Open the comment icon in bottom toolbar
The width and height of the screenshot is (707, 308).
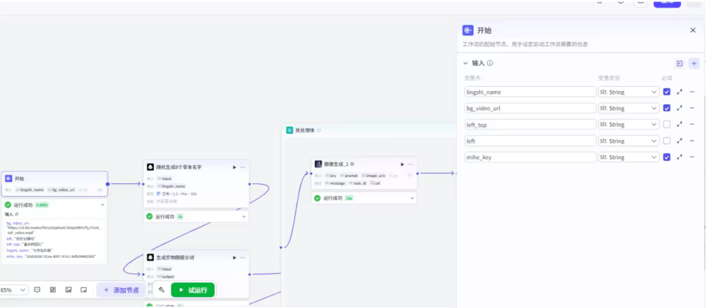pyautogui.click(x=37, y=290)
